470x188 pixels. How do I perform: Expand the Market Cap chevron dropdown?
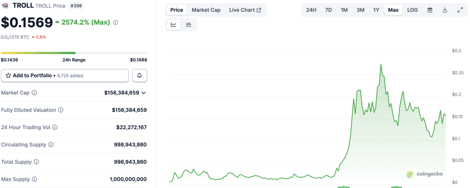(x=144, y=93)
